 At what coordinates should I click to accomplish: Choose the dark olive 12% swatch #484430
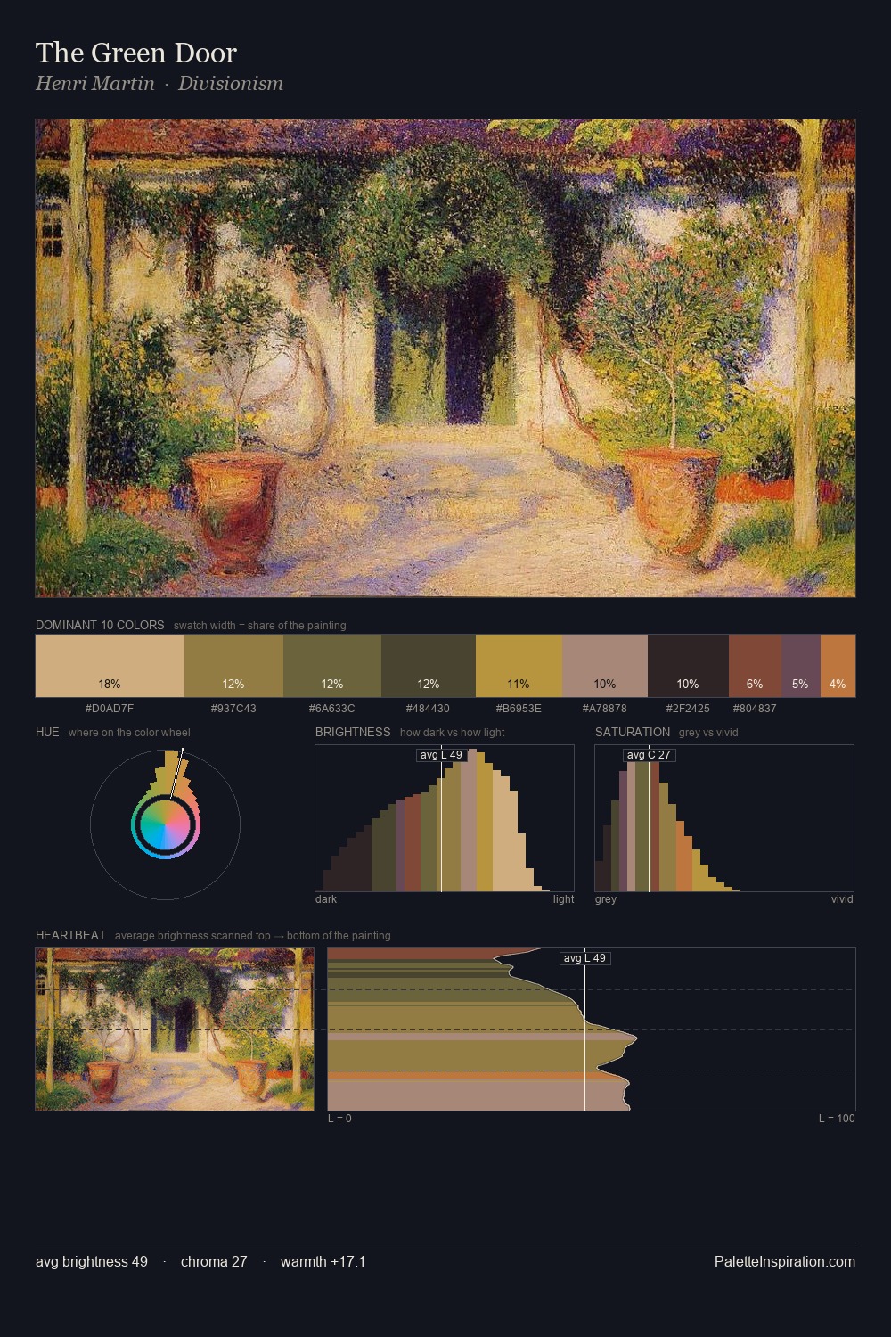tap(429, 665)
